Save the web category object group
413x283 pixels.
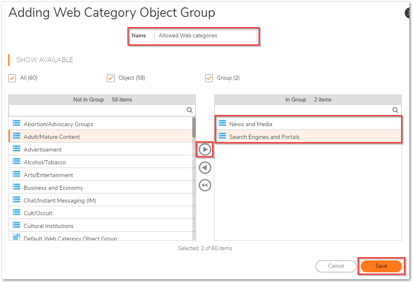(381, 266)
